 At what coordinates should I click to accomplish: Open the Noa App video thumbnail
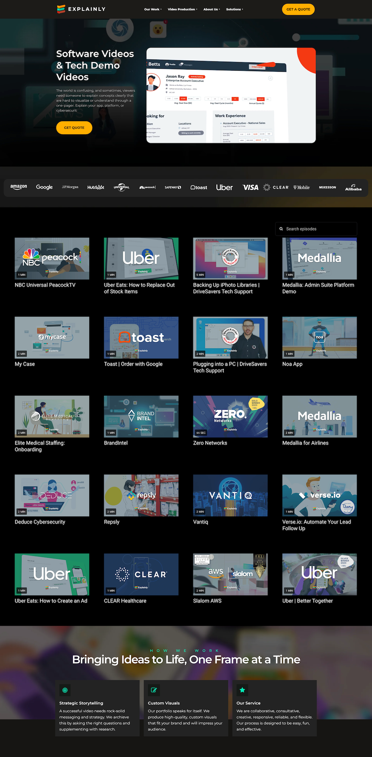[x=320, y=338]
